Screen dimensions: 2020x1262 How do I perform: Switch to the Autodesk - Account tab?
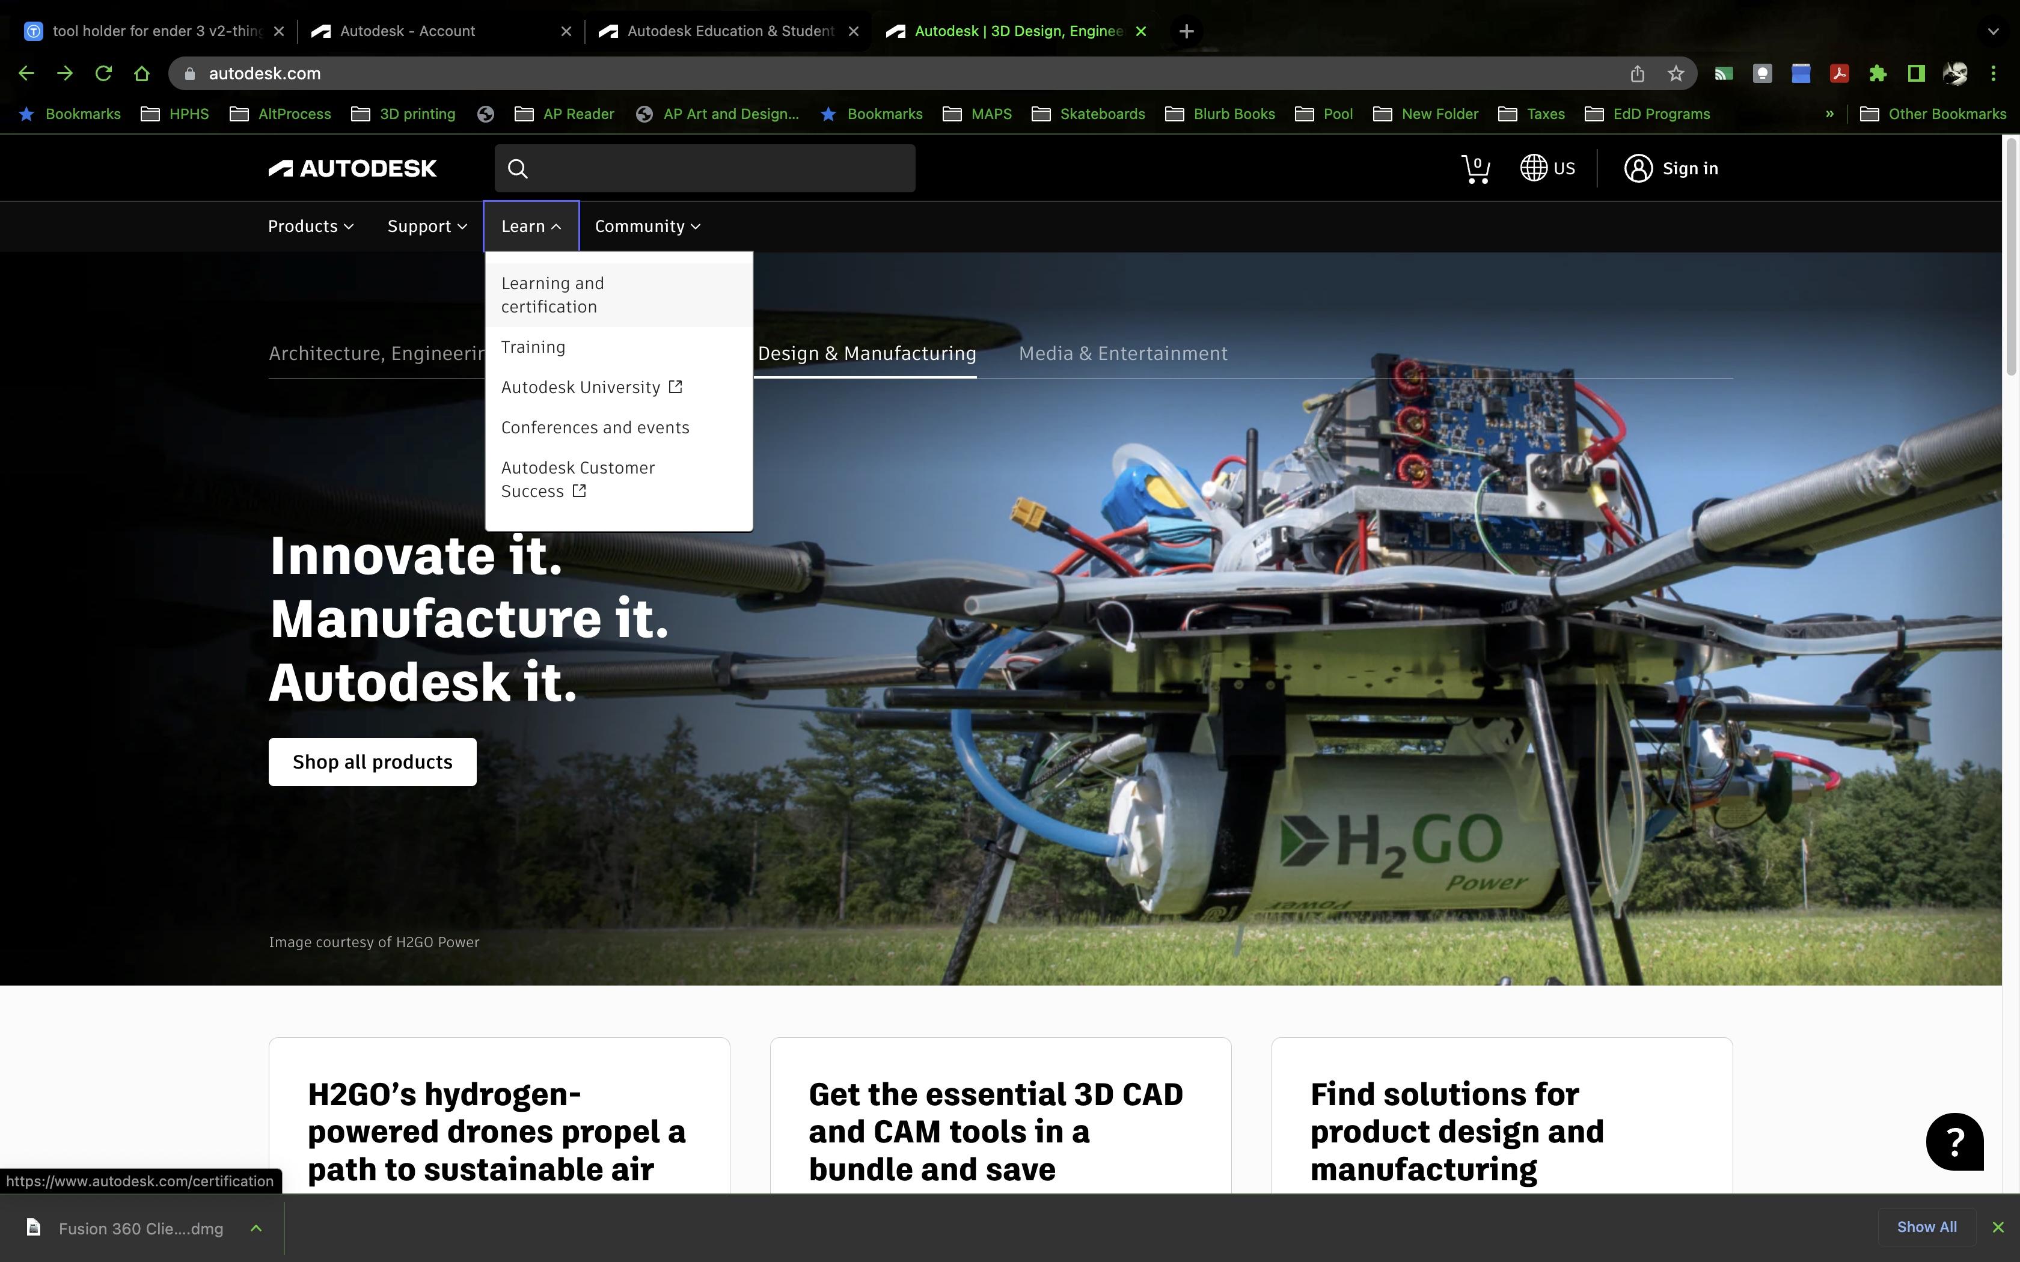click(x=441, y=31)
